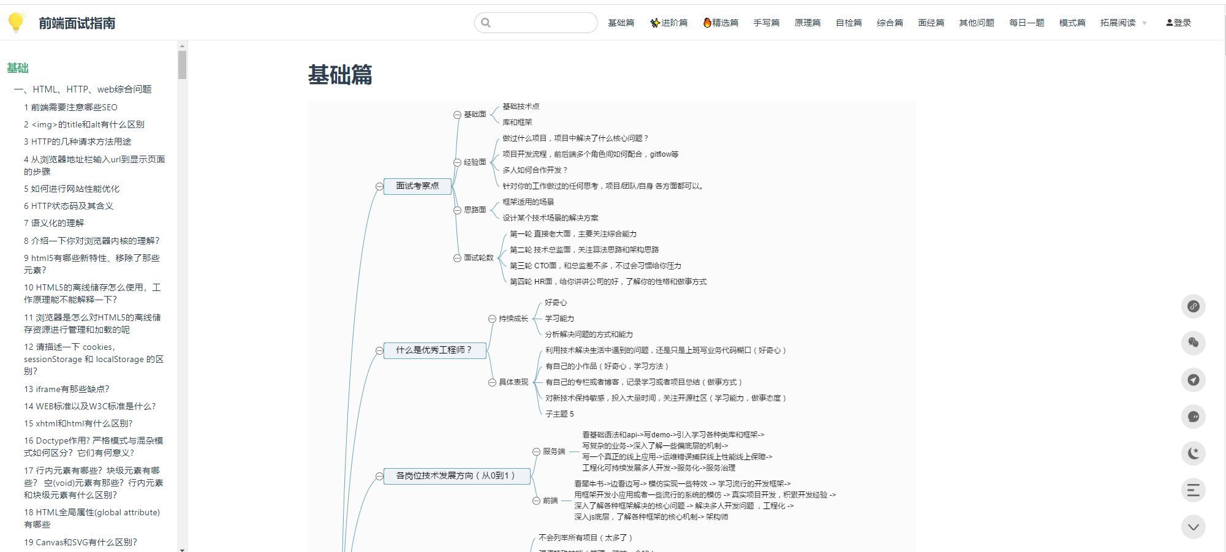Open sidebar item 13 iframe有那些缺点
Screen dimensions: 1226x552
67,389
